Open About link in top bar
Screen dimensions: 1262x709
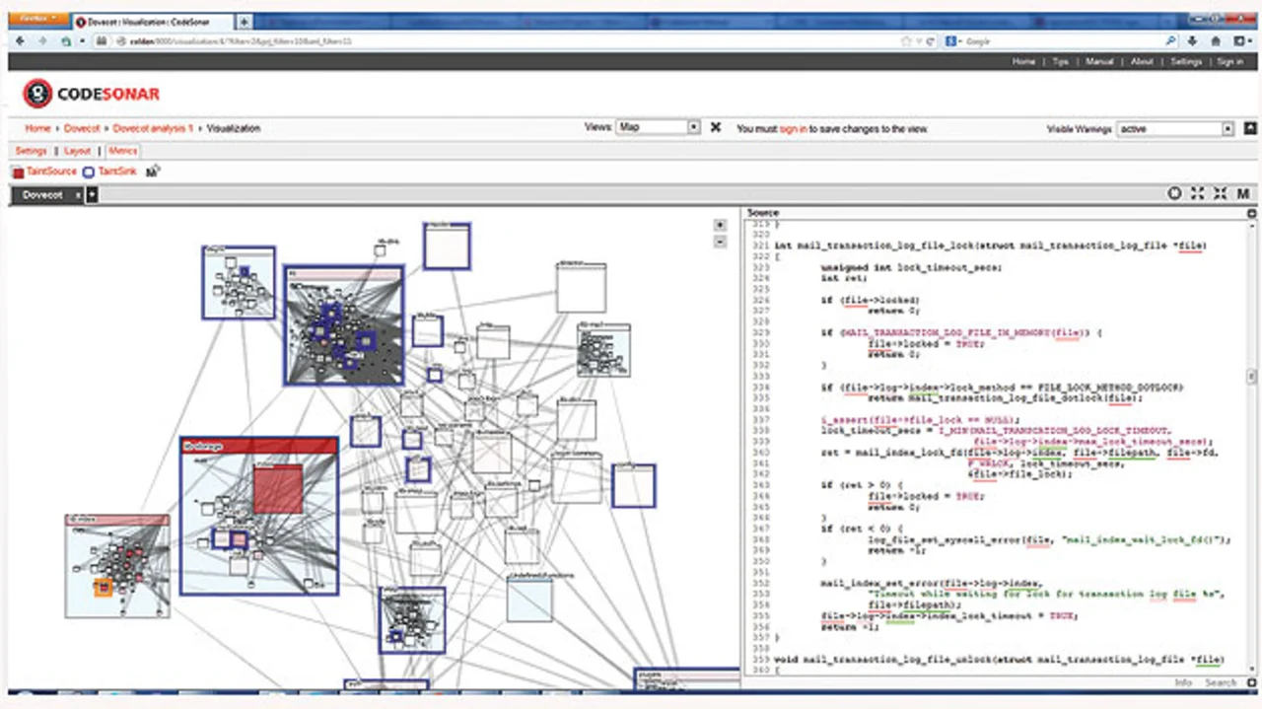tap(1142, 61)
